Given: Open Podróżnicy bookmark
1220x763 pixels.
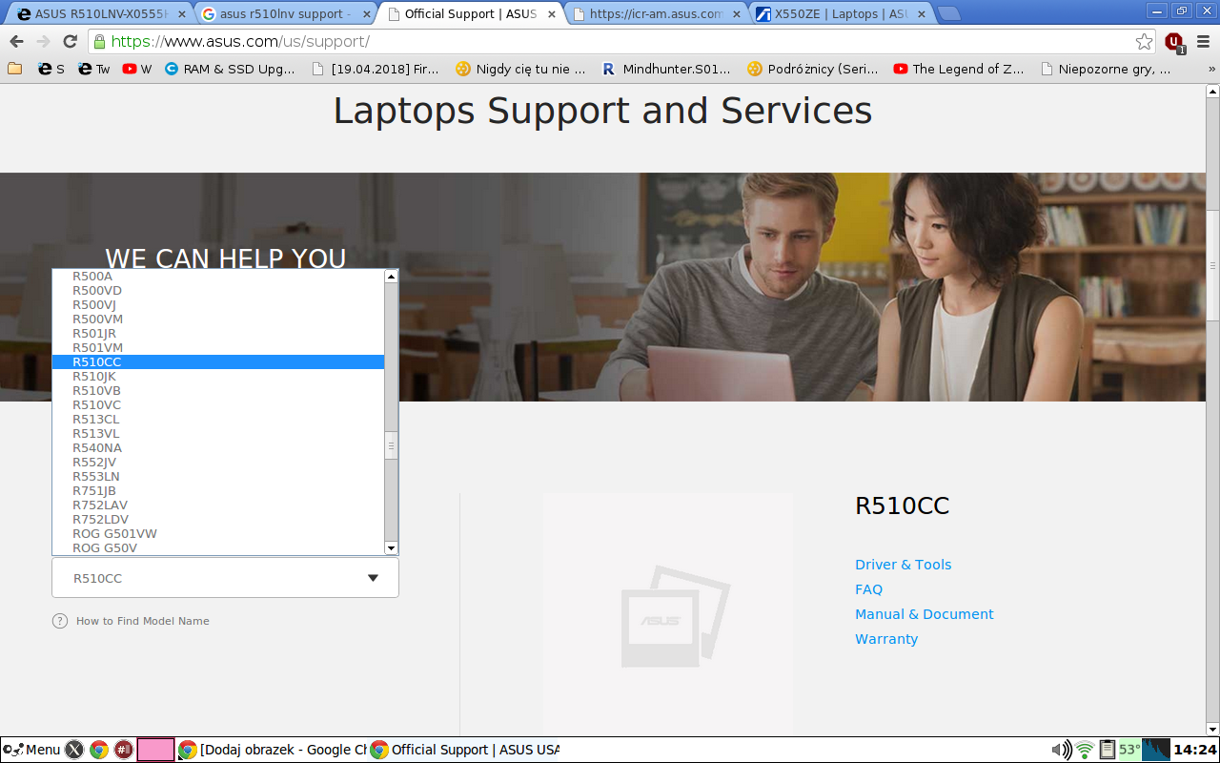Looking at the screenshot, I should click(x=812, y=69).
